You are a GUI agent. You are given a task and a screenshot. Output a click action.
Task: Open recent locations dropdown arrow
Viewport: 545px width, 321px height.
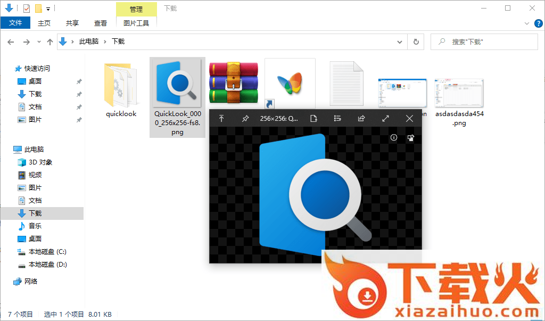pos(39,42)
